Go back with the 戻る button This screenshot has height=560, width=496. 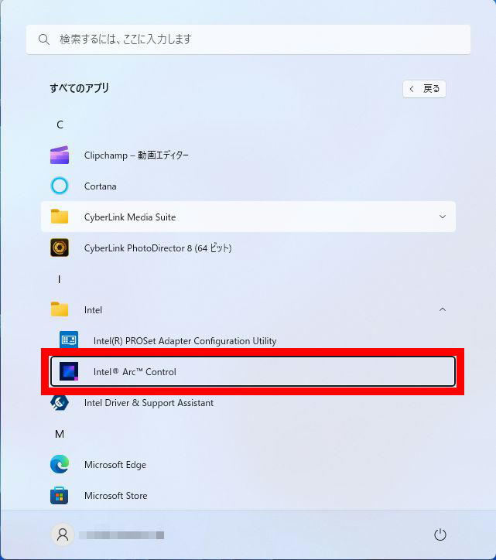tap(424, 89)
